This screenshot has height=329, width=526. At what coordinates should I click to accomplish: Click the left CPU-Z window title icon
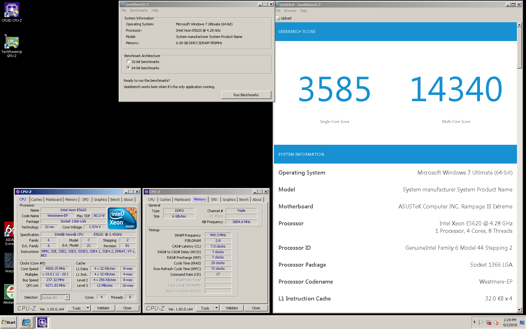pyautogui.click(x=18, y=192)
